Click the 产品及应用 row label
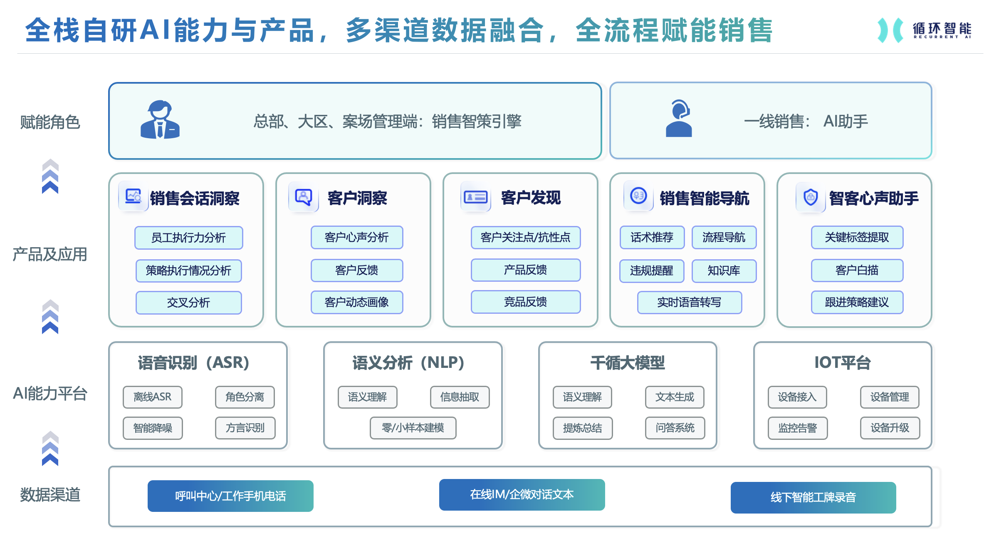The width and height of the screenshot is (989, 546). [50, 254]
